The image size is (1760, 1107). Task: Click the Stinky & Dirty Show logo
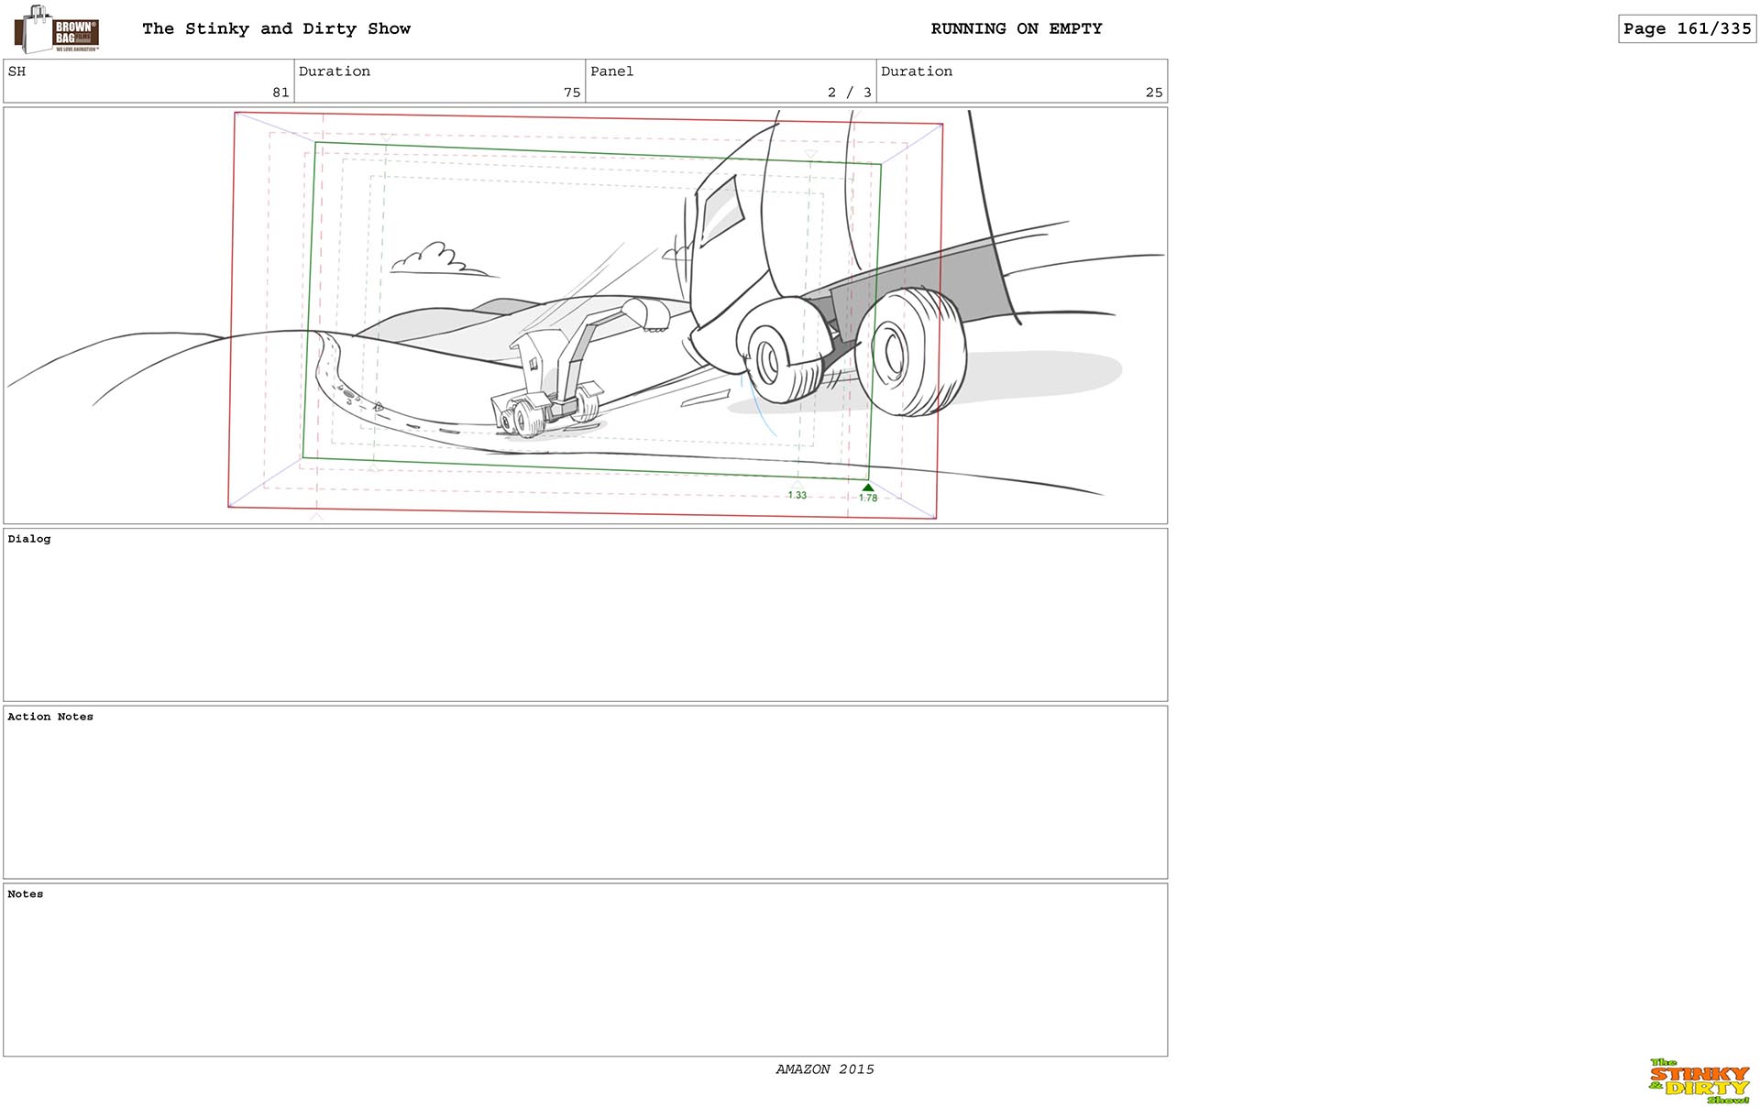point(1699,1081)
